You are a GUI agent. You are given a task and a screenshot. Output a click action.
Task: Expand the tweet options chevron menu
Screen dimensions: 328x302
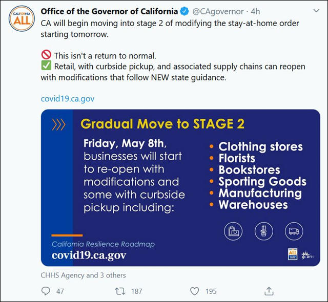pos(317,11)
